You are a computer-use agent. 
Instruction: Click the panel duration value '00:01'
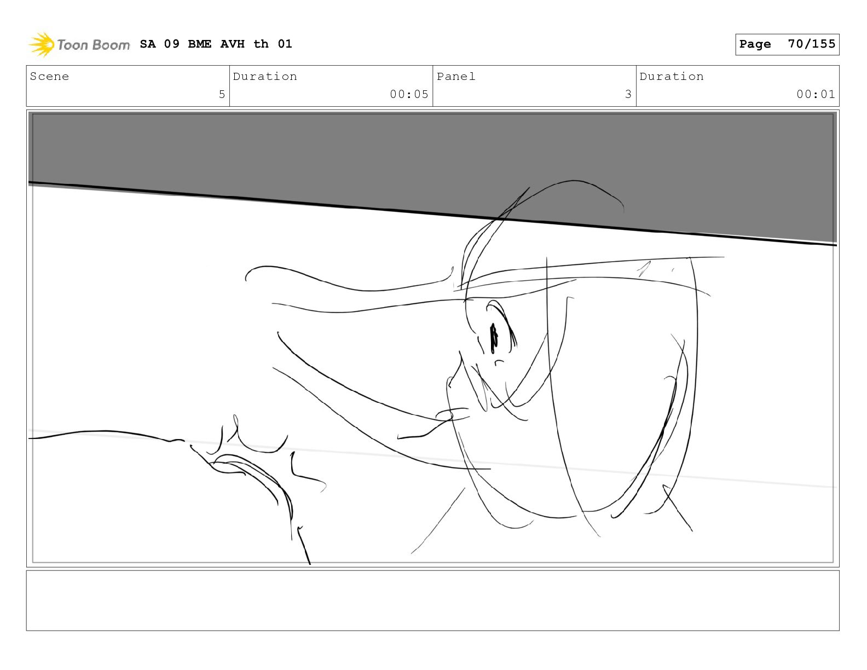(x=816, y=94)
